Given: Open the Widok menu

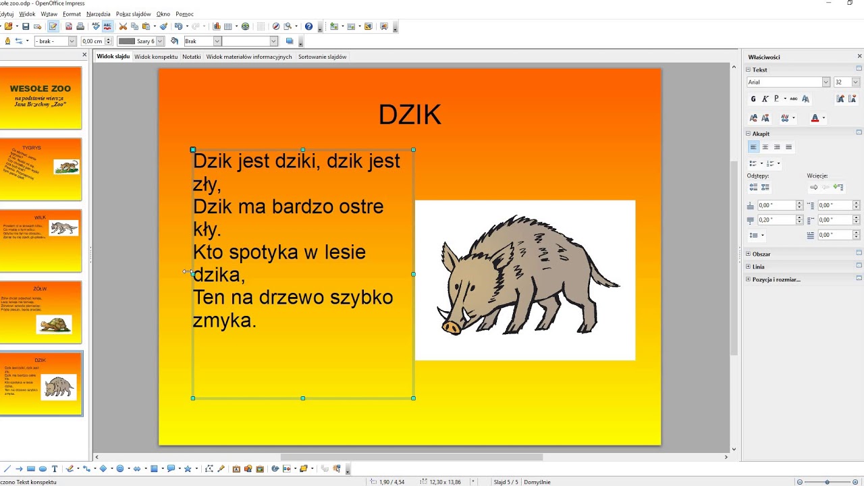Looking at the screenshot, I should 27,13.
